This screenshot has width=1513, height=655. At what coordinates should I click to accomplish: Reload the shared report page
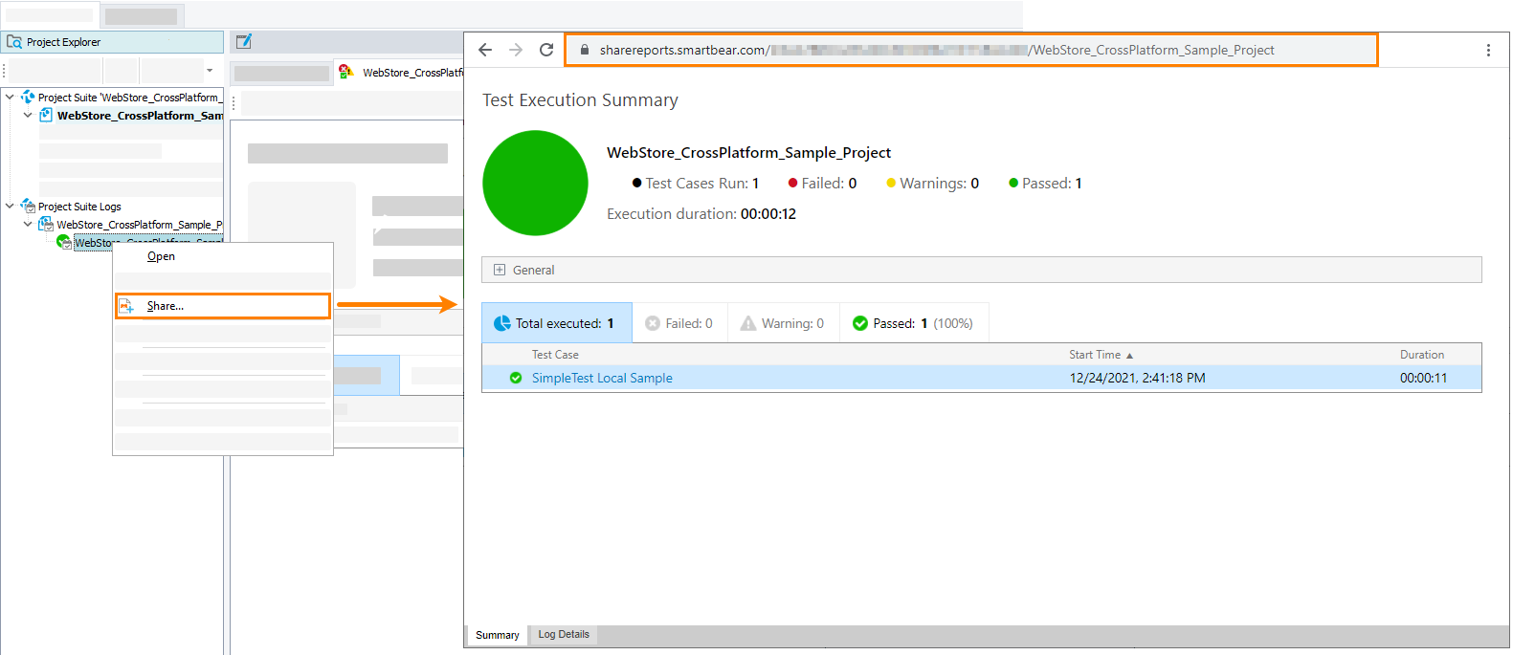pos(546,50)
